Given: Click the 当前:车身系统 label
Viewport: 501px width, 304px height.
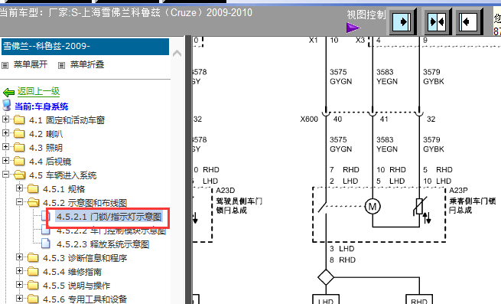Looking at the screenshot, I should pyautogui.click(x=41, y=106).
